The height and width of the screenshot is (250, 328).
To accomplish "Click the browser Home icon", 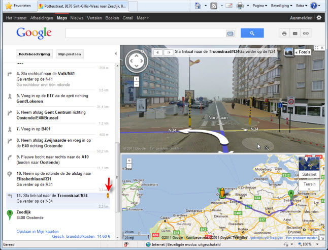I will click(x=198, y=6).
